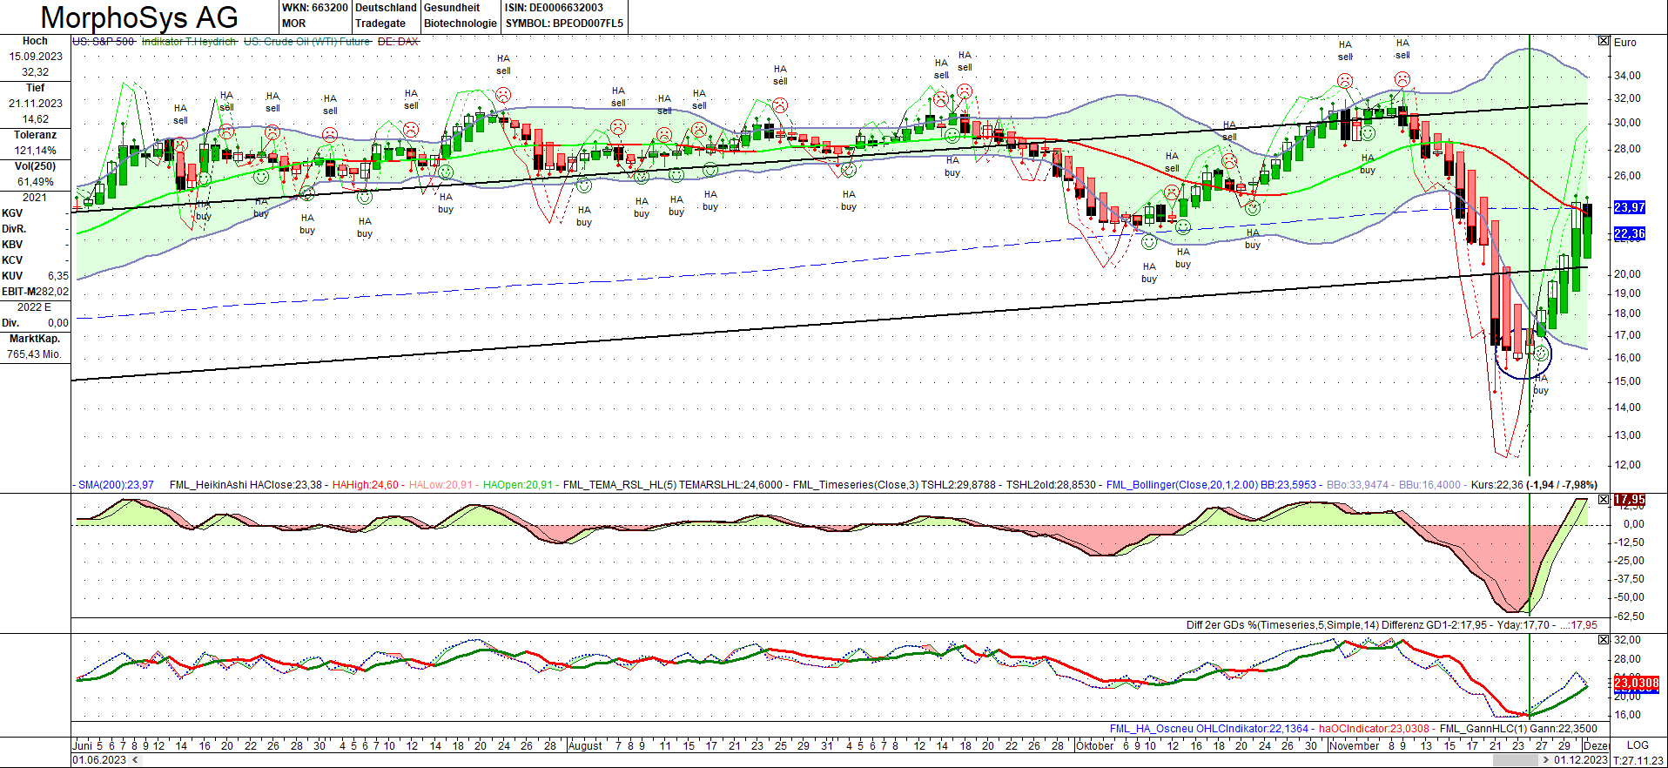
Task: Click the FML_HA_Oscneu OHLCIndikator legend entry
Action: pyautogui.click(x=1209, y=729)
